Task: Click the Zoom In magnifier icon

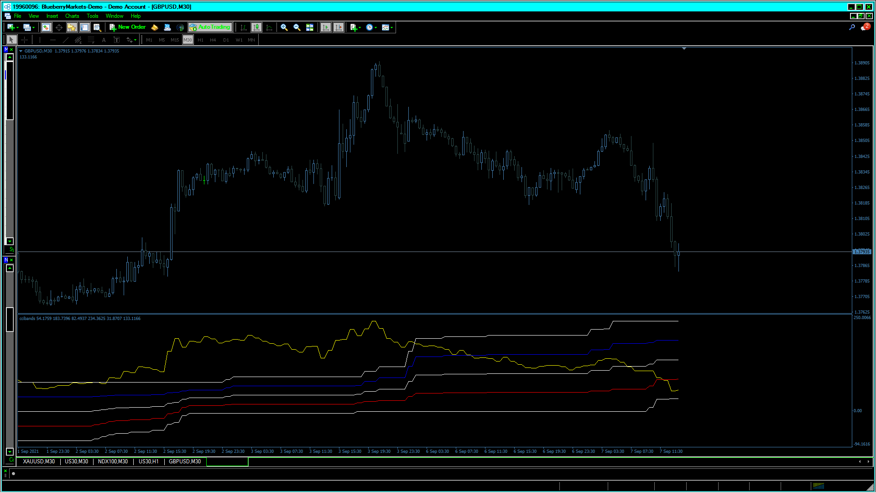Action: [x=284, y=27]
